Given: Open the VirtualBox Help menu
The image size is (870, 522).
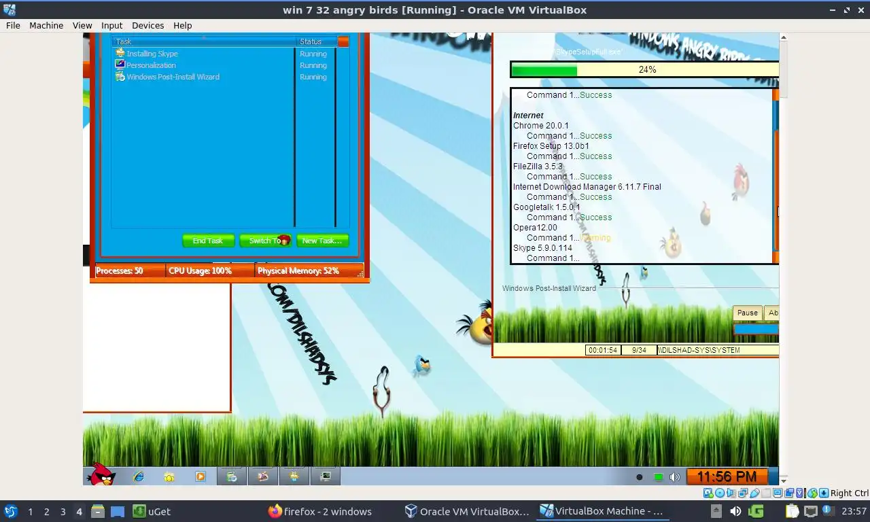Looking at the screenshot, I should point(182,25).
